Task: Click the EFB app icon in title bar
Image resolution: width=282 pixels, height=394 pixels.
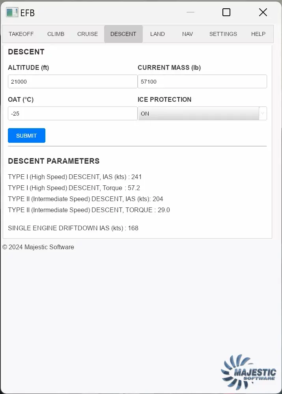Action: 12,12
